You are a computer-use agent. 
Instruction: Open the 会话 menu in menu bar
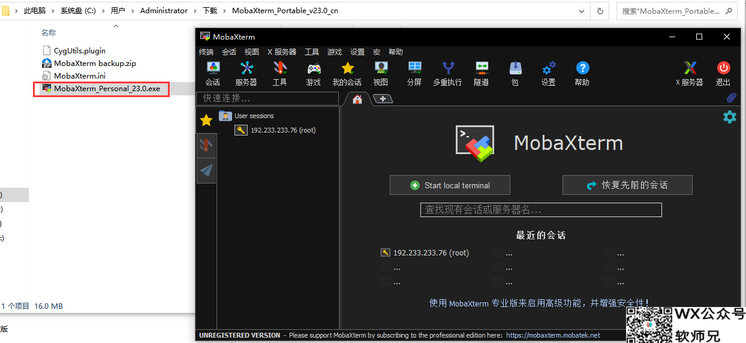point(229,52)
